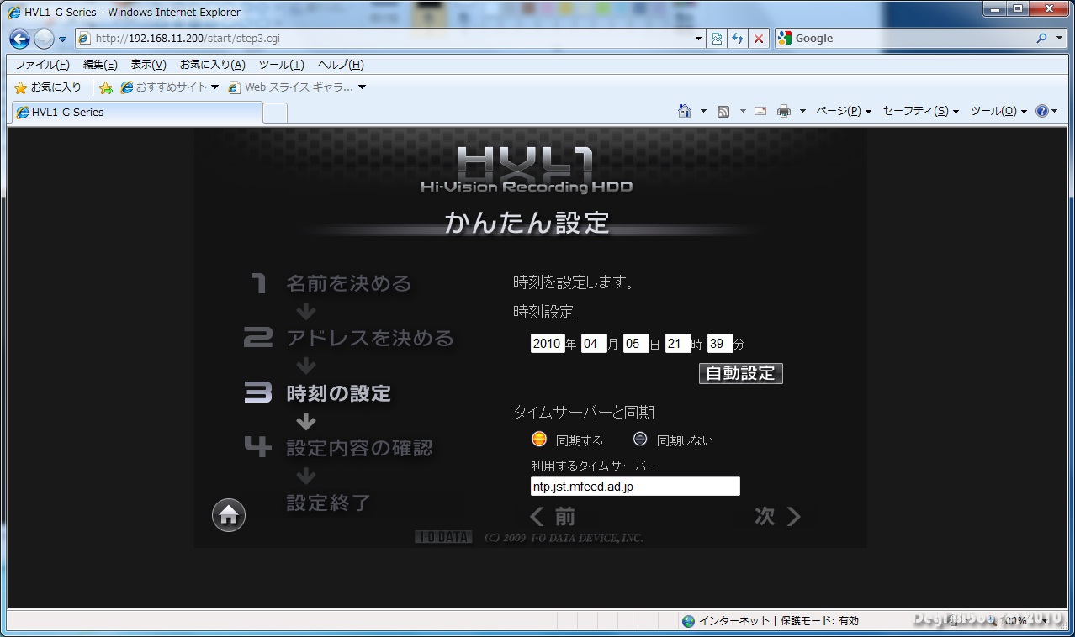The image size is (1075, 637).
Task: Click 次 to go to next step
Action: coord(776,517)
